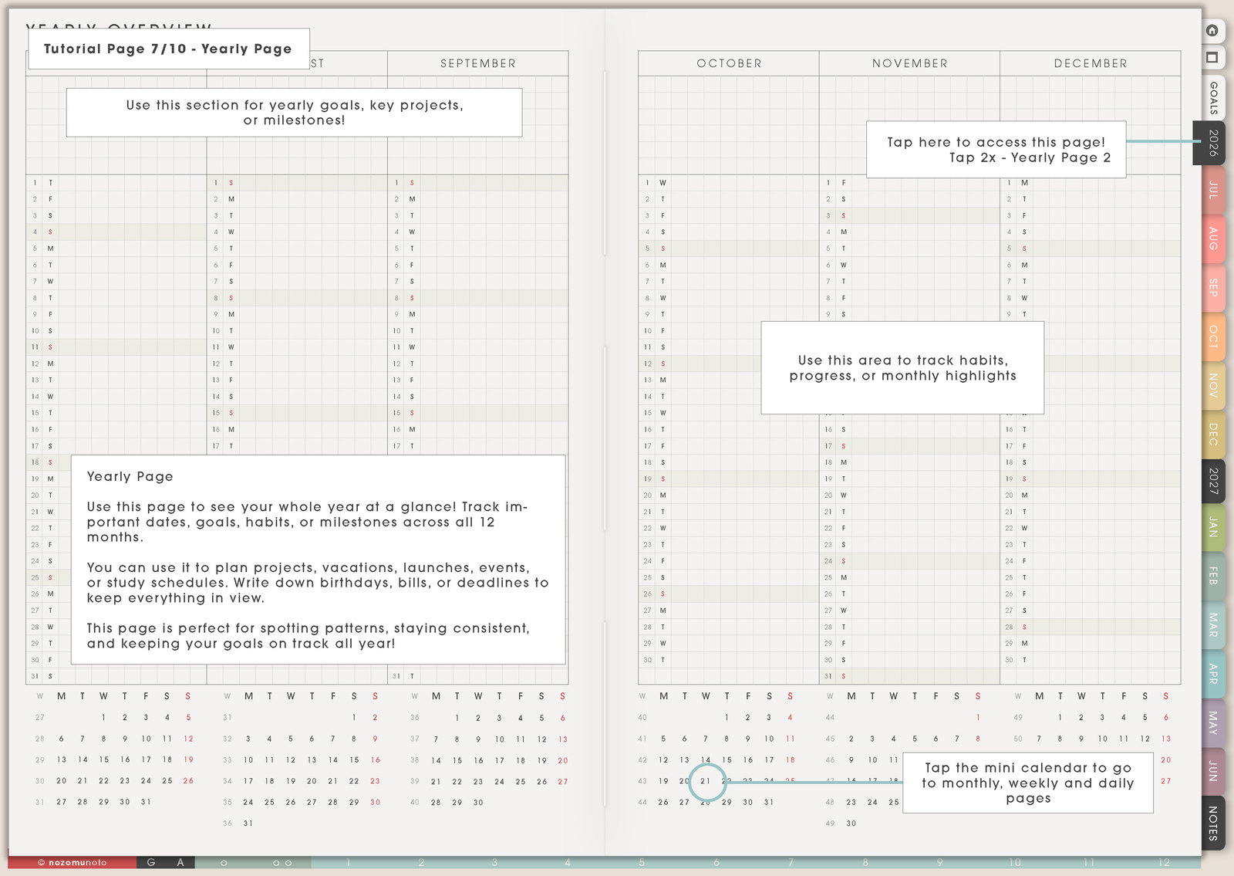Image resolution: width=1234 pixels, height=876 pixels.
Task: Open the SEPTEMBER column header
Action: pos(478,63)
